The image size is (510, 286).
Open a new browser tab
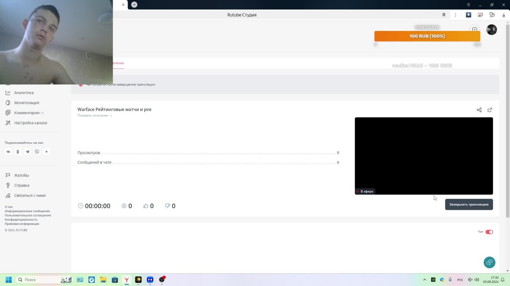click(134, 5)
